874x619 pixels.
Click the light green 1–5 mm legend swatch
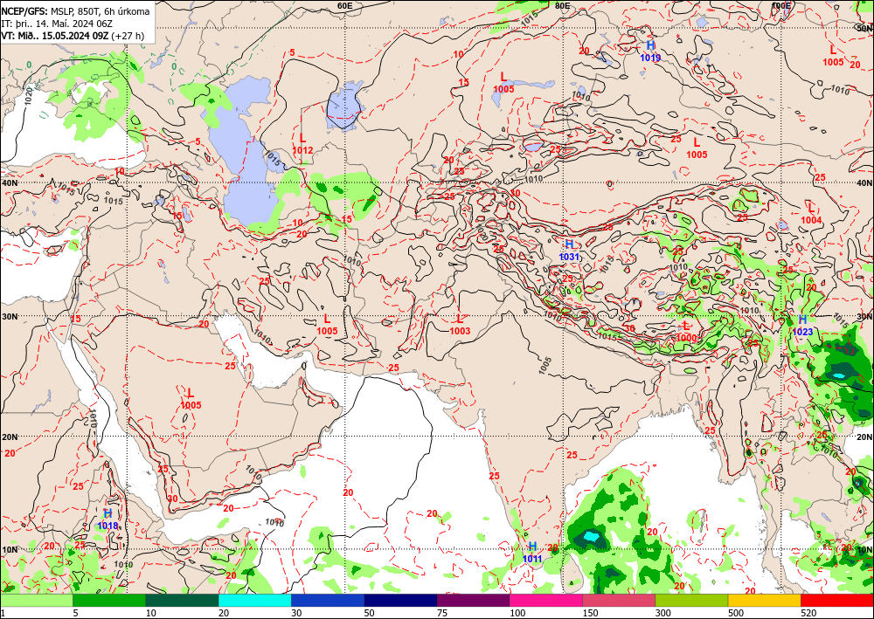point(36,601)
